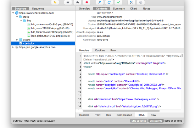Click the User-Agent Mozilla/5.0 value
Image resolution: width=195 pixels, height=128 pixels.
139,28
